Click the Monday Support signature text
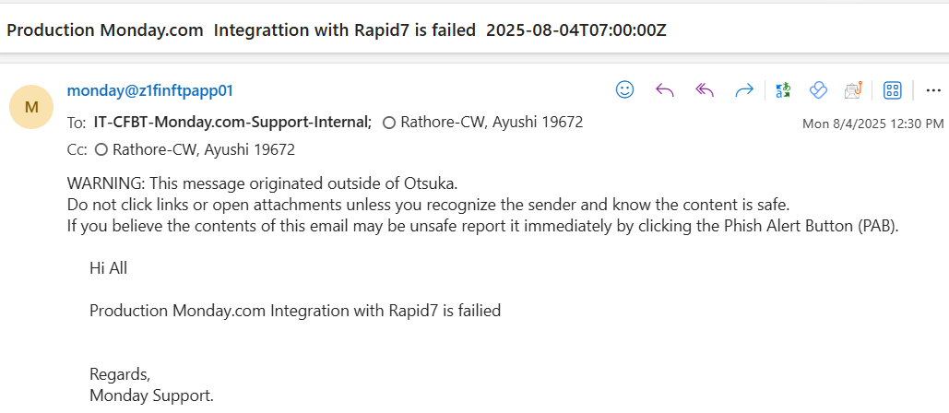This screenshot has width=949, height=413. pos(151,395)
